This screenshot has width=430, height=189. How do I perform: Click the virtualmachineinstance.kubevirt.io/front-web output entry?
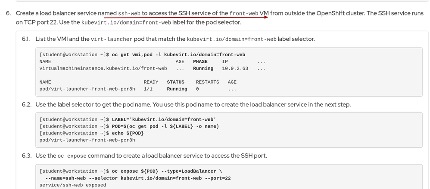coord(103,68)
